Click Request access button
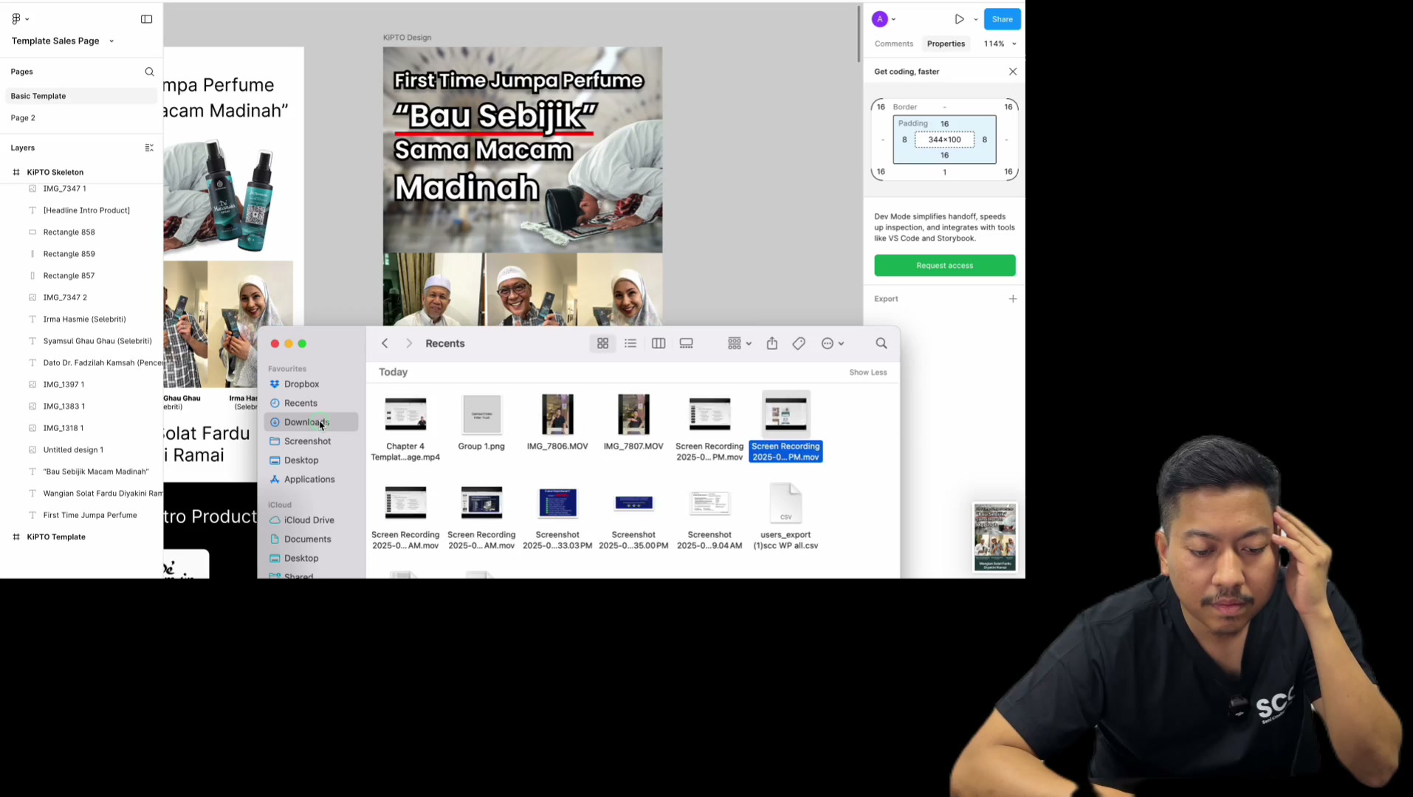Image resolution: width=1413 pixels, height=797 pixels. [945, 266]
